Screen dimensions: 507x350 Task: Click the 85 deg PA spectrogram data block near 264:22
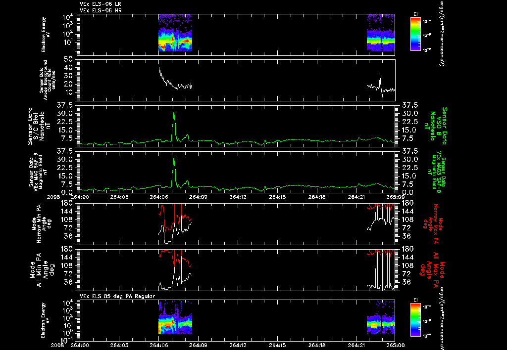point(381,317)
